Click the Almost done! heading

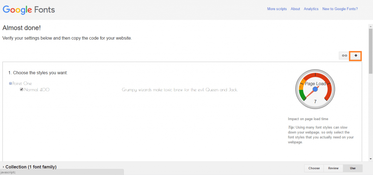[21, 28]
